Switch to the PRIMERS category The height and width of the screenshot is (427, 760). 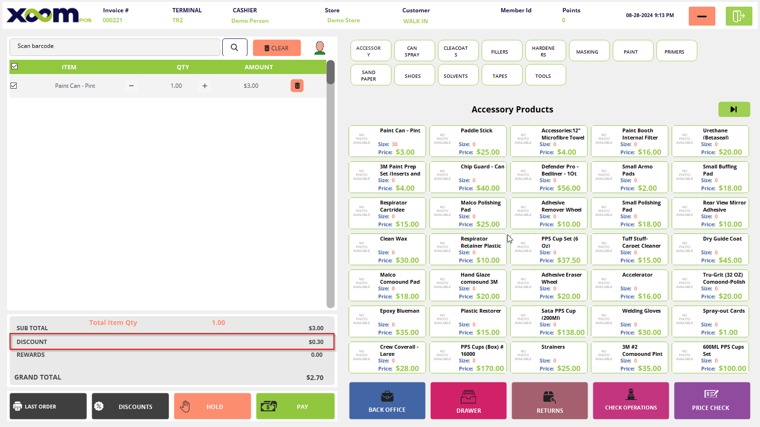676,51
